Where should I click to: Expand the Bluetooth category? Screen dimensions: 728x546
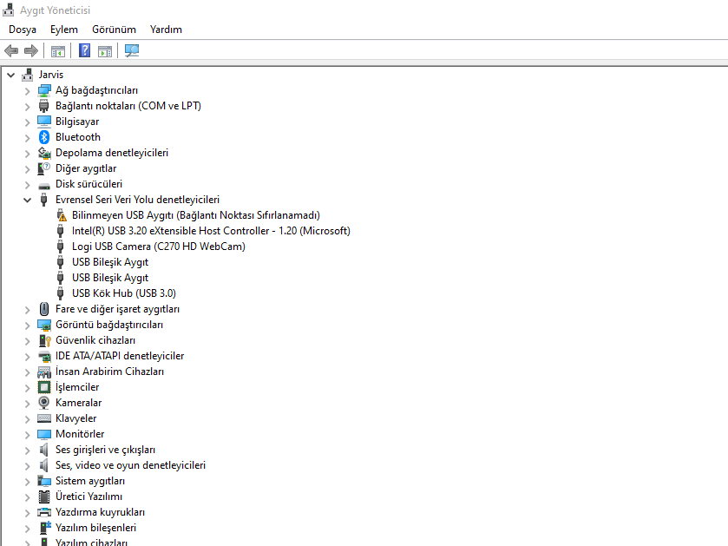click(x=28, y=138)
